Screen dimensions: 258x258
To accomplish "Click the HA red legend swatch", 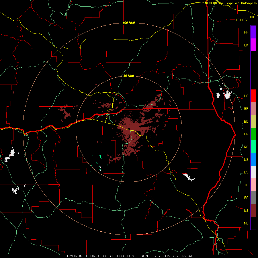I will click(x=253, y=96).
